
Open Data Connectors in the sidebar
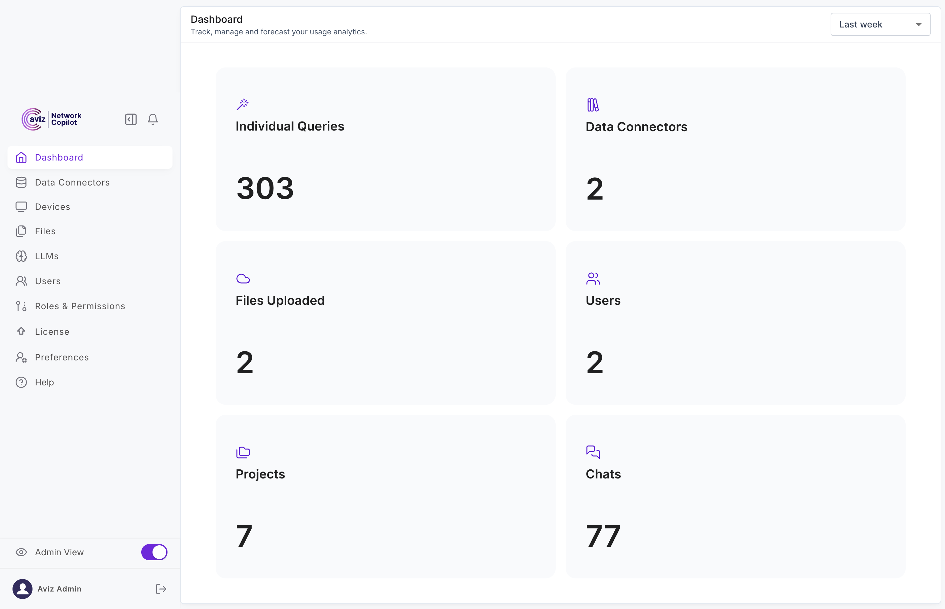pos(72,182)
